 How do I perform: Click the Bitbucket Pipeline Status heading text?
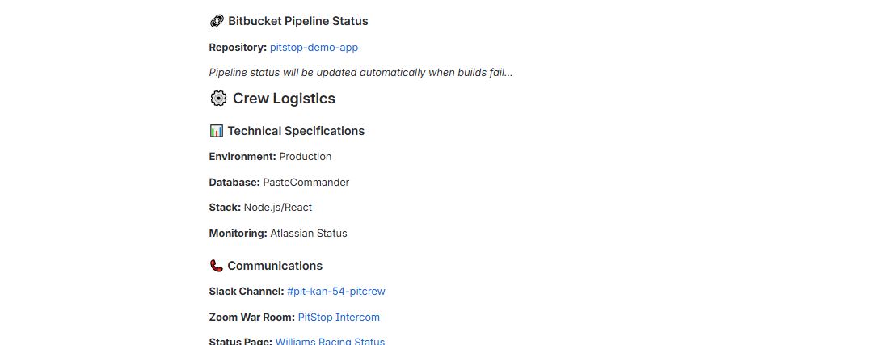tap(297, 21)
